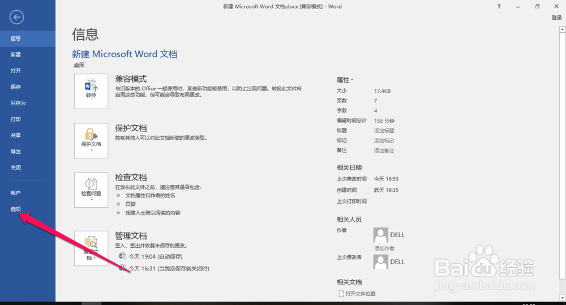Open the 检查问题 dropdown button
The image size is (566, 305).
91,190
